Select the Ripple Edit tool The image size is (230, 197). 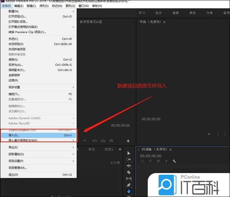tap(129, 166)
